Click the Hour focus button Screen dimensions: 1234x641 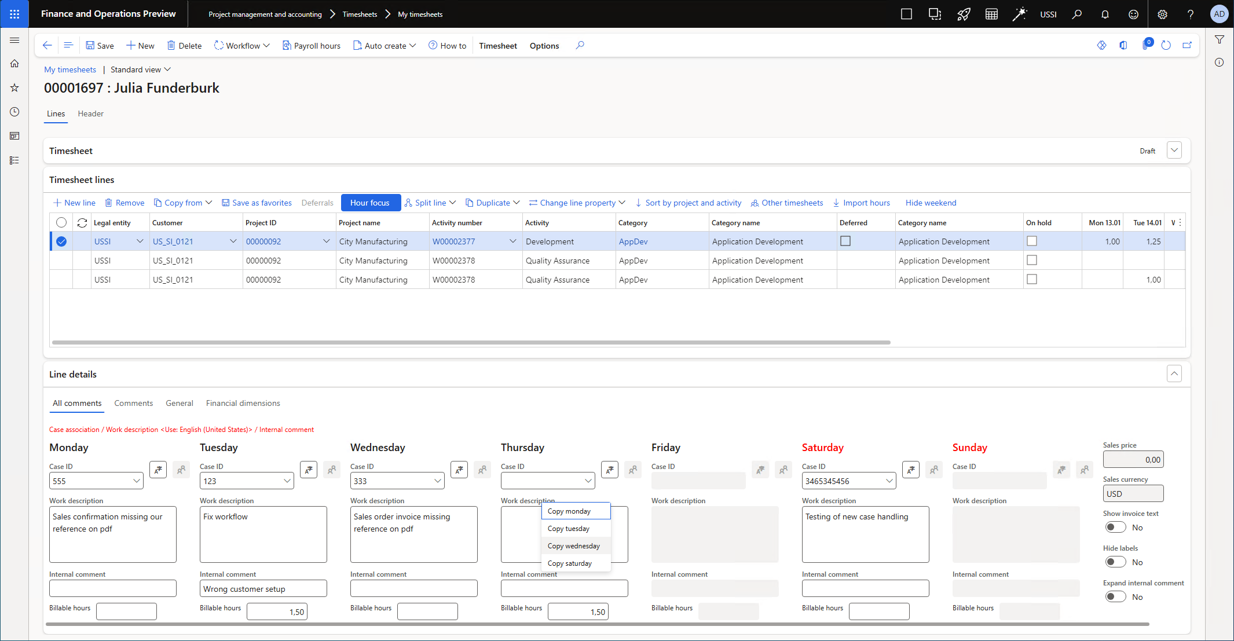[x=370, y=203]
